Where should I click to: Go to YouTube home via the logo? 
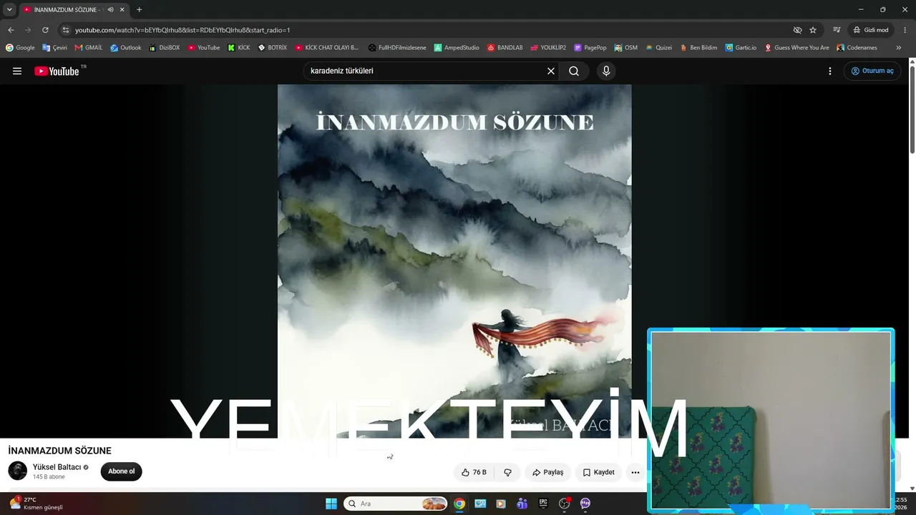(x=57, y=71)
